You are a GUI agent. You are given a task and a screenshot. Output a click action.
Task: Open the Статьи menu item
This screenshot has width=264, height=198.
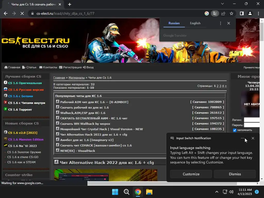[29, 67]
